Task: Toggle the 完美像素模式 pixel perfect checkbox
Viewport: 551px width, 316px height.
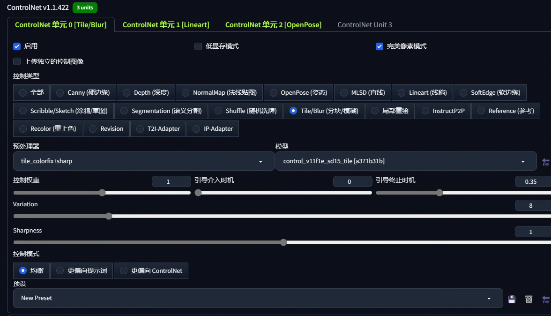Action: coord(380,46)
